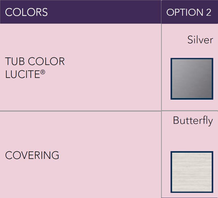Click the Butterfly covering name label
This screenshot has height=198, width=218.
tap(193, 121)
